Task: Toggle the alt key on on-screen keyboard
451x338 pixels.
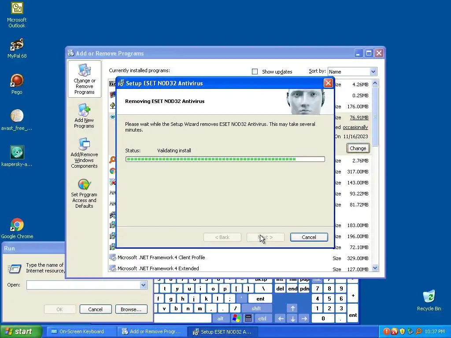Action: 220,319
